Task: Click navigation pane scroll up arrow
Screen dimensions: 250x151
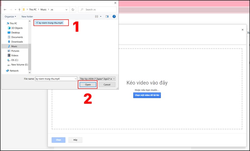Action: (29, 21)
